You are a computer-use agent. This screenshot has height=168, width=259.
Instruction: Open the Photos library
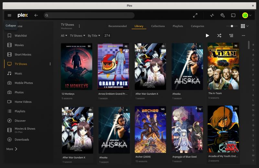click(19, 92)
